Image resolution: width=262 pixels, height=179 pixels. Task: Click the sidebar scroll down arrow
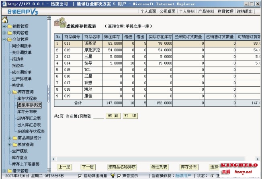click(49, 171)
